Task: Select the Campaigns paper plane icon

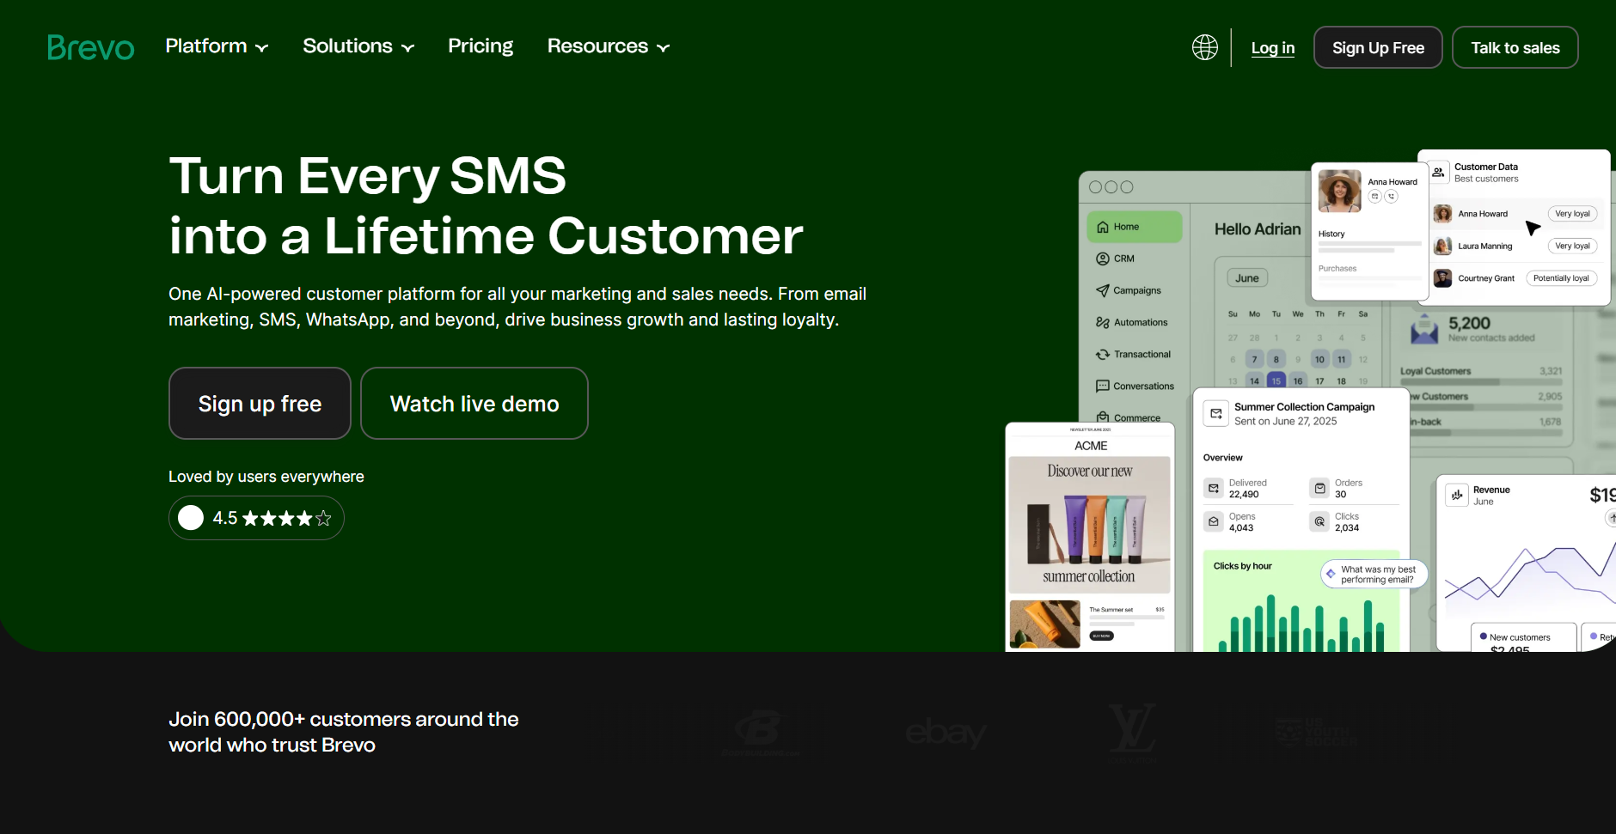Action: (x=1103, y=290)
